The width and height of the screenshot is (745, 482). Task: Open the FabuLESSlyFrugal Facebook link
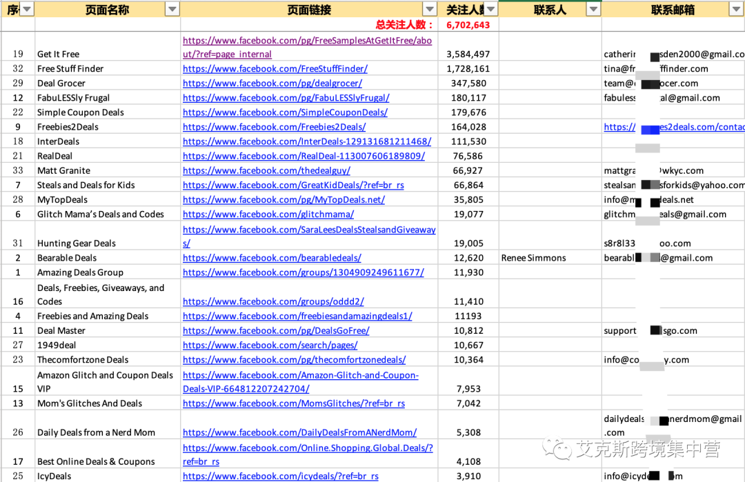tap(286, 98)
